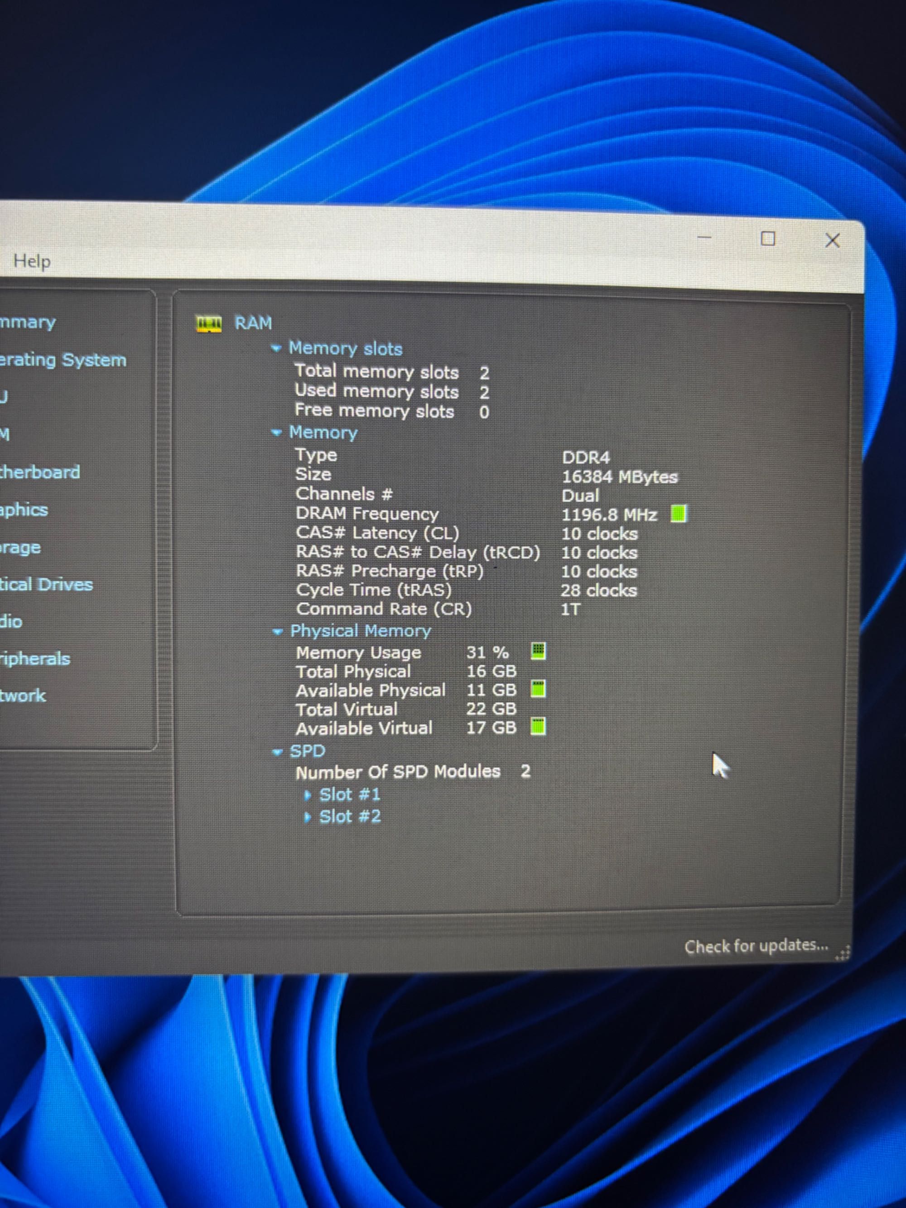The image size is (906, 1208).
Task: Open the Help menu
Action: tap(32, 261)
